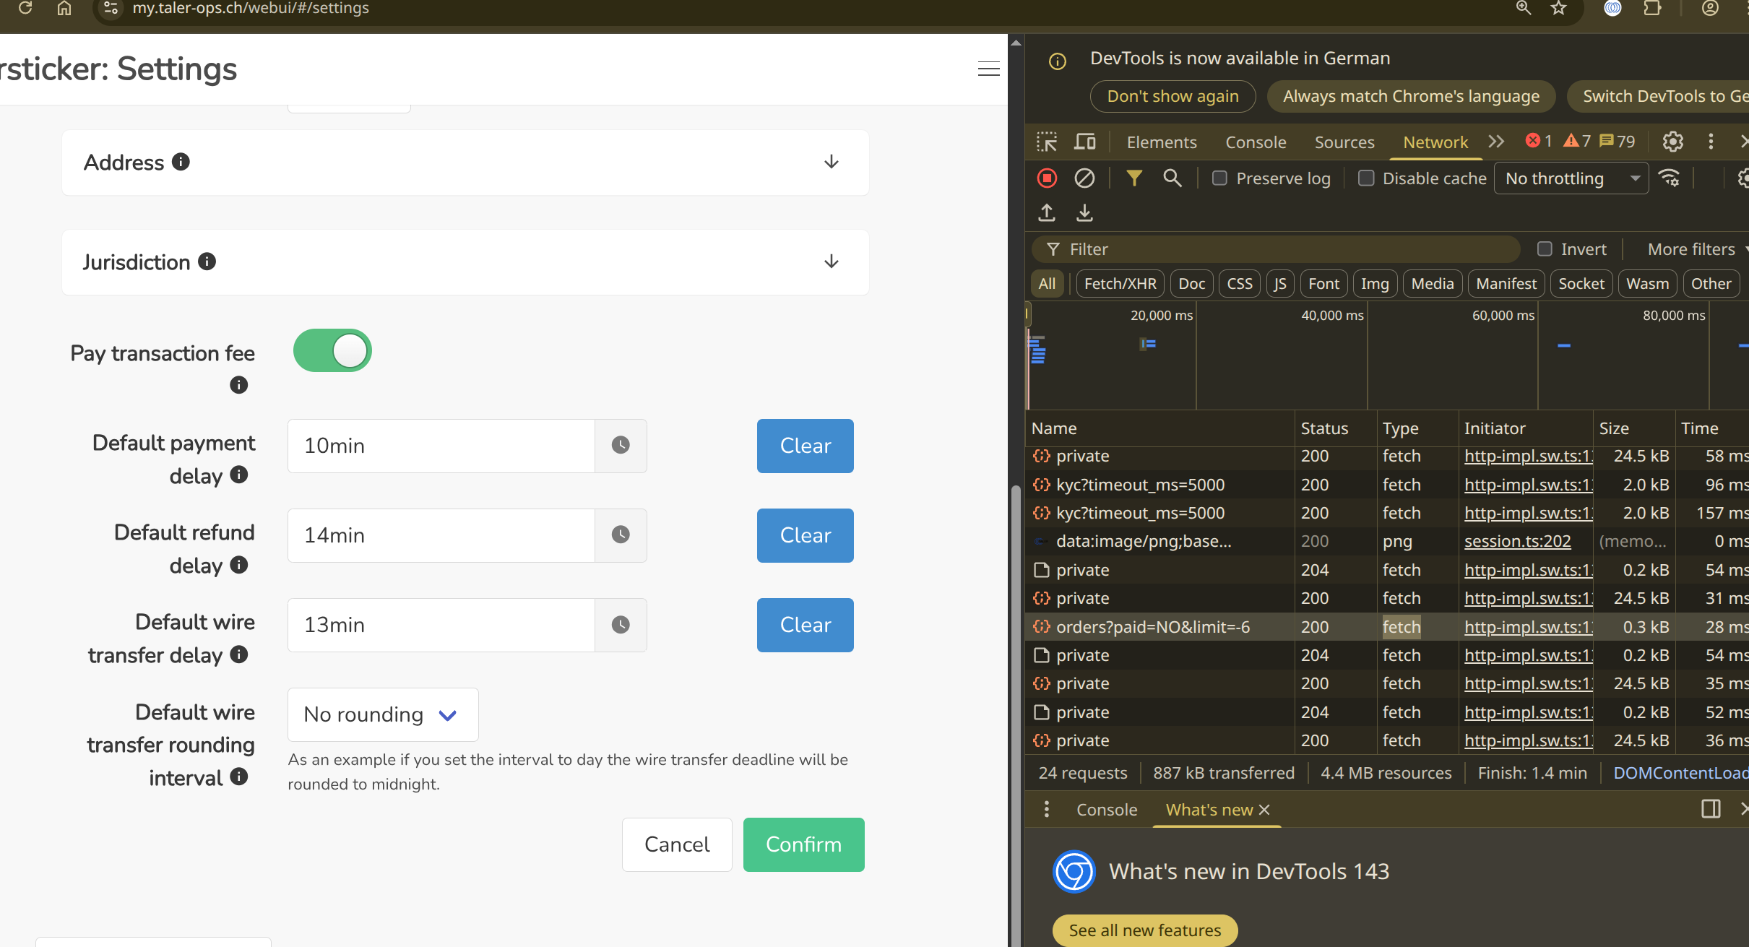Check the Disable cache checkbox
1749x947 pixels.
(x=1366, y=178)
